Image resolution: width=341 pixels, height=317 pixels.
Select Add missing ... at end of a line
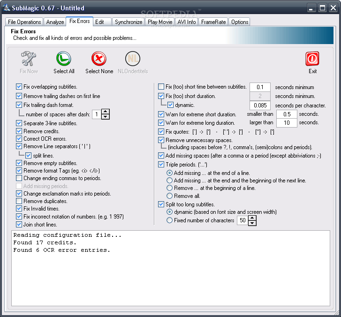[x=169, y=173]
